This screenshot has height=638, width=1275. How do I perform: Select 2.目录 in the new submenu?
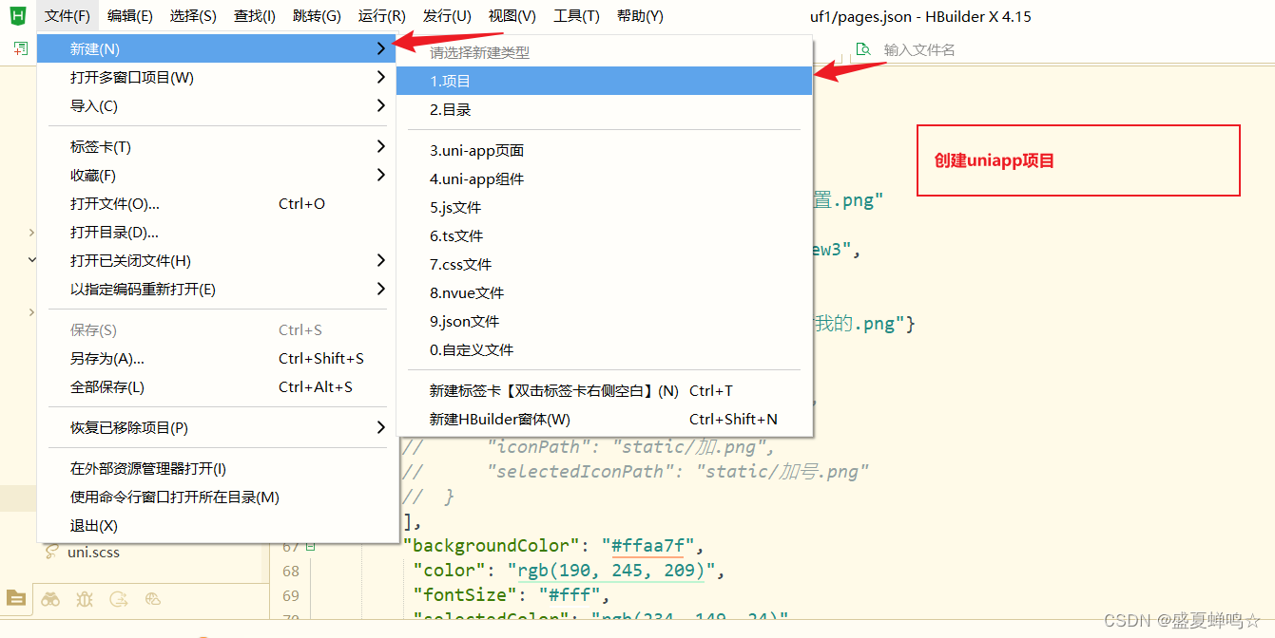tap(604, 109)
